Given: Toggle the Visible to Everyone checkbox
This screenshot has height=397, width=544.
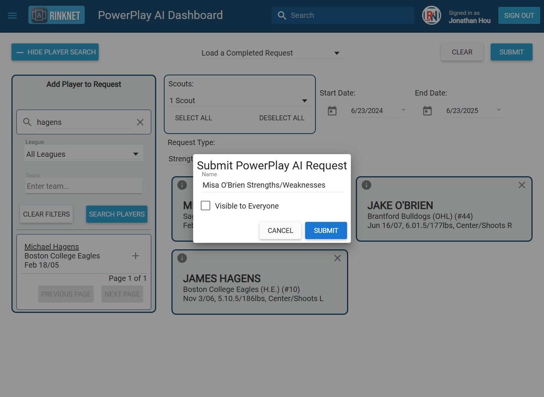Looking at the screenshot, I should pos(206,206).
